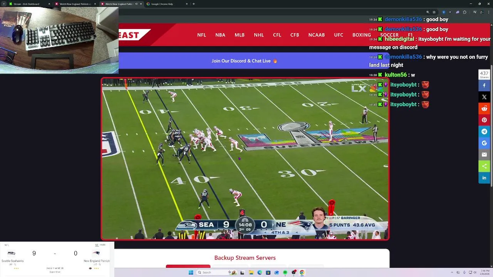Image resolution: width=493 pixels, height=277 pixels.
Task: Open Google Chrome from the taskbar
Action: (x=302, y=272)
